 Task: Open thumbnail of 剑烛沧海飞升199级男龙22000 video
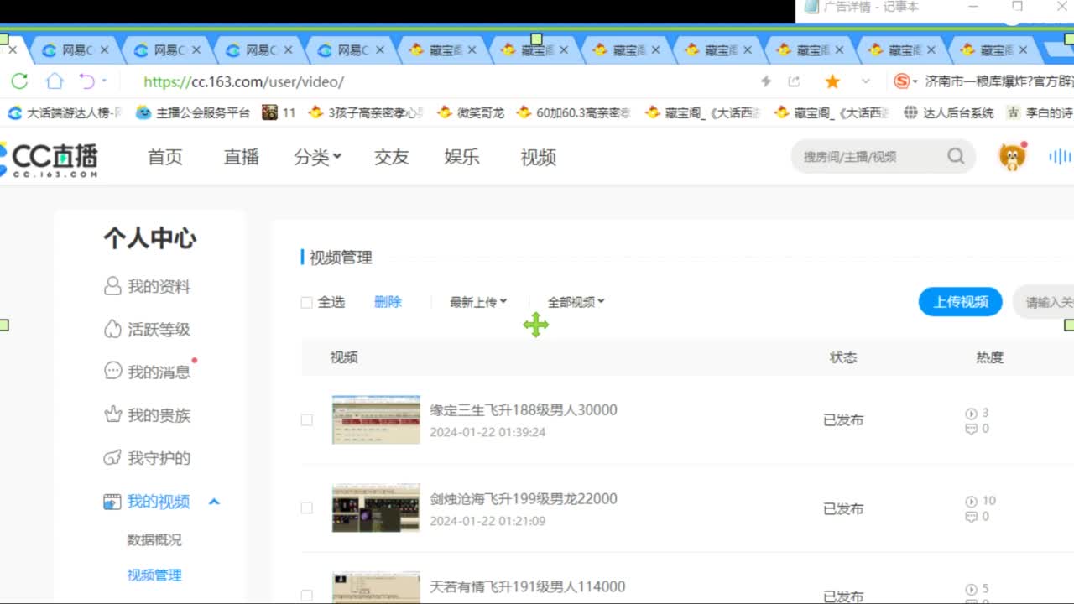(x=376, y=508)
